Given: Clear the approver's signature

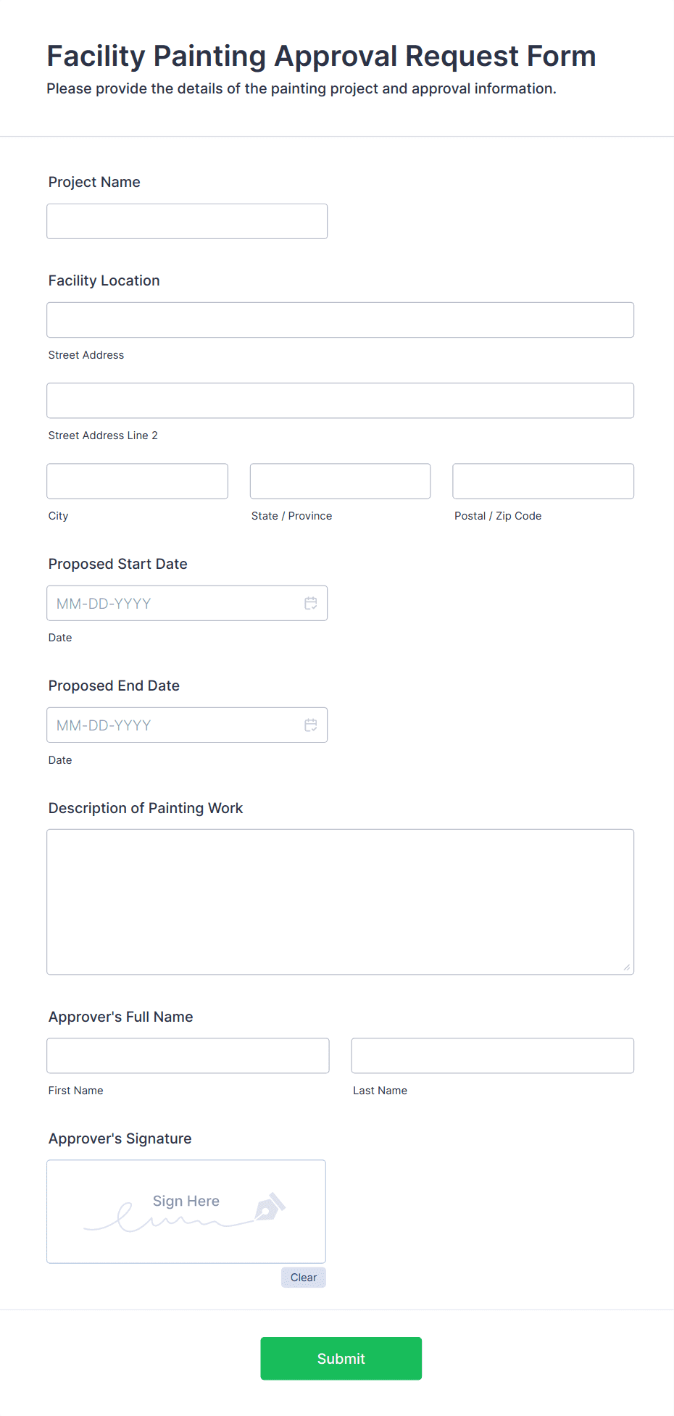Looking at the screenshot, I should [303, 1278].
